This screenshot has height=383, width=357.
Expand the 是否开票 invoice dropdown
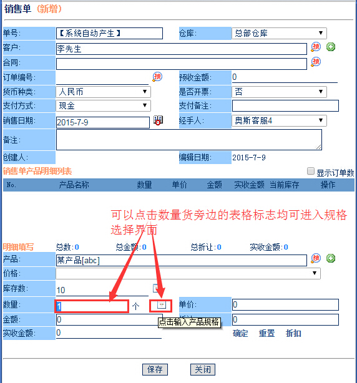[x=279, y=92]
